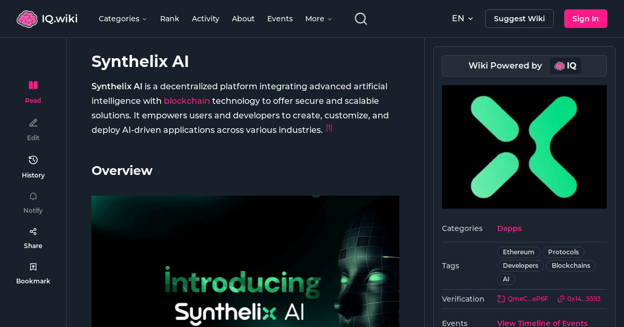Expand the Categories navigation dropdown
The height and width of the screenshot is (327, 624).
click(123, 19)
